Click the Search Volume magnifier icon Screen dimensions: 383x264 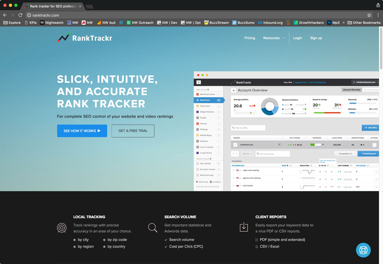152,228
